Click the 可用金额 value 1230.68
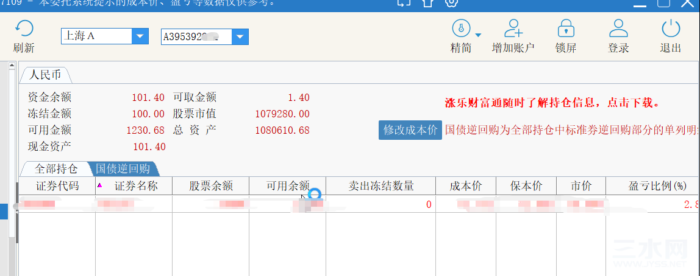 145,131
